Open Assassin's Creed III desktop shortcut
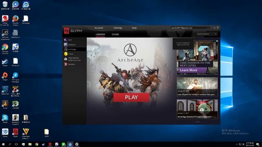Screen dimensions: 262x147 [16, 120]
